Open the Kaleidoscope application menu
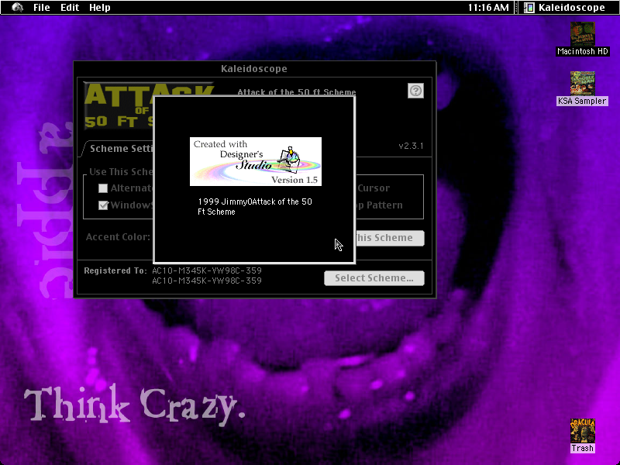This screenshot has height=465, width=620. (565, 8)
